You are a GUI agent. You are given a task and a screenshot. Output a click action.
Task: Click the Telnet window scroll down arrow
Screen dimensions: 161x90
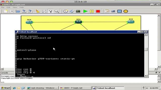tap(146, 76)
